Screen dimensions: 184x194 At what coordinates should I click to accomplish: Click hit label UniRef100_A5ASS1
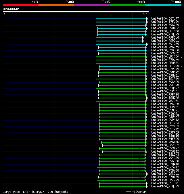tap(165, 63)
